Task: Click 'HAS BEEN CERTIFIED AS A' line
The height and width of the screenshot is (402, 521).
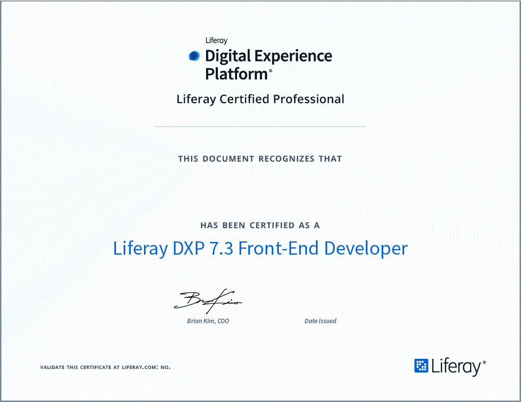Action: pos(260,226)
